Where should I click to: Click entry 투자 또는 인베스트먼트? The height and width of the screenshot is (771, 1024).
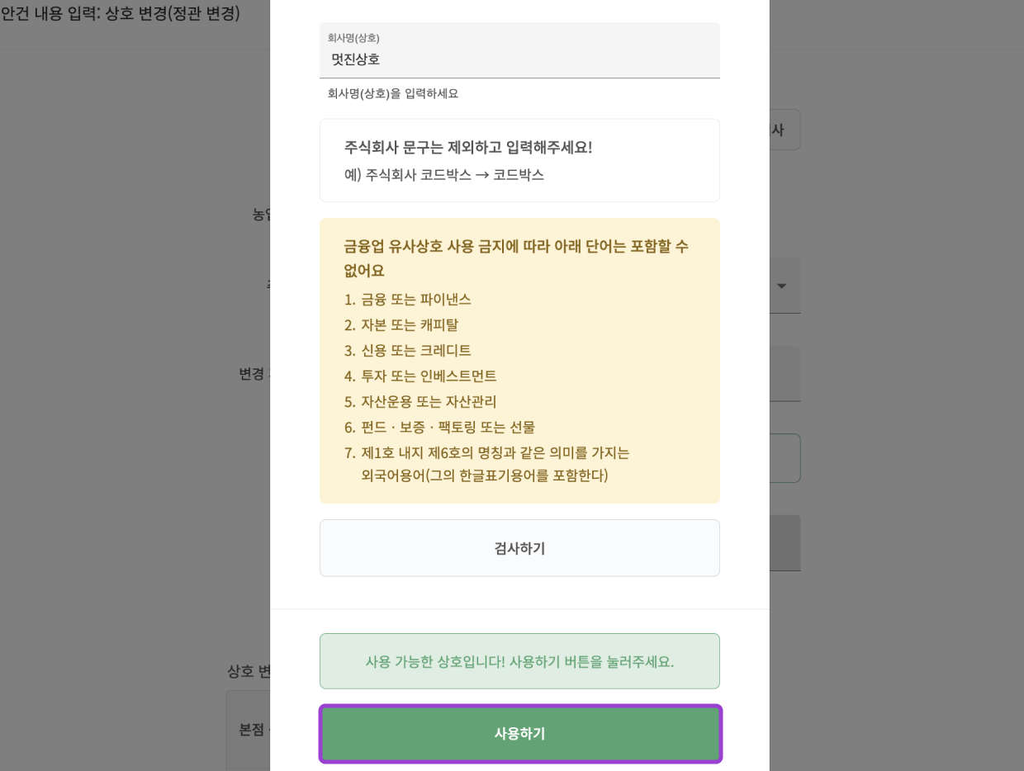click(429, 376)
